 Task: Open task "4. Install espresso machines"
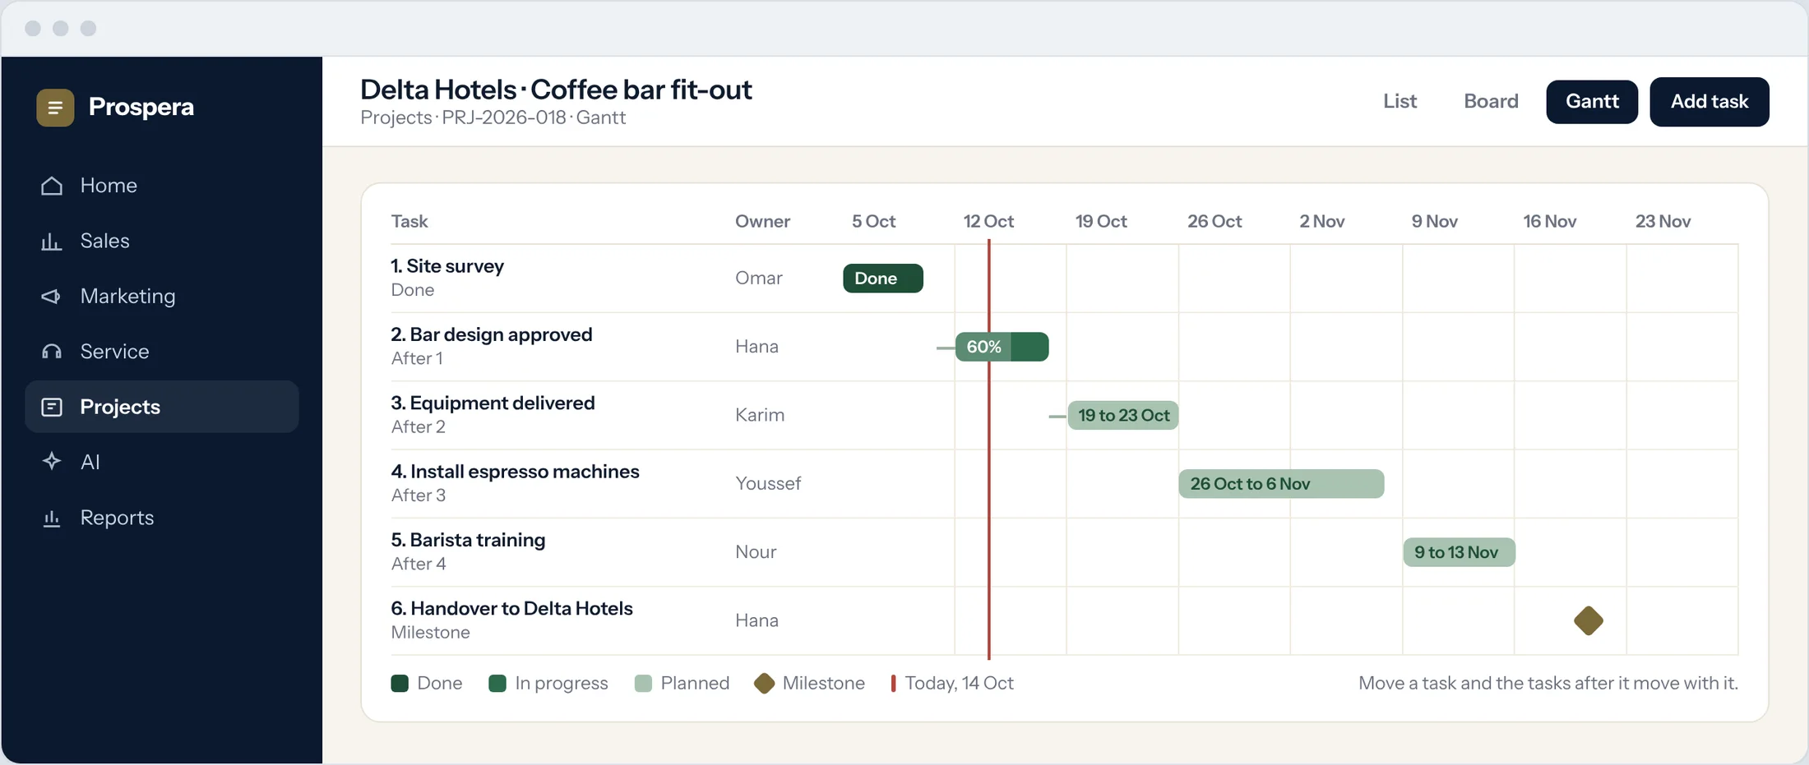tap(515, 472)
